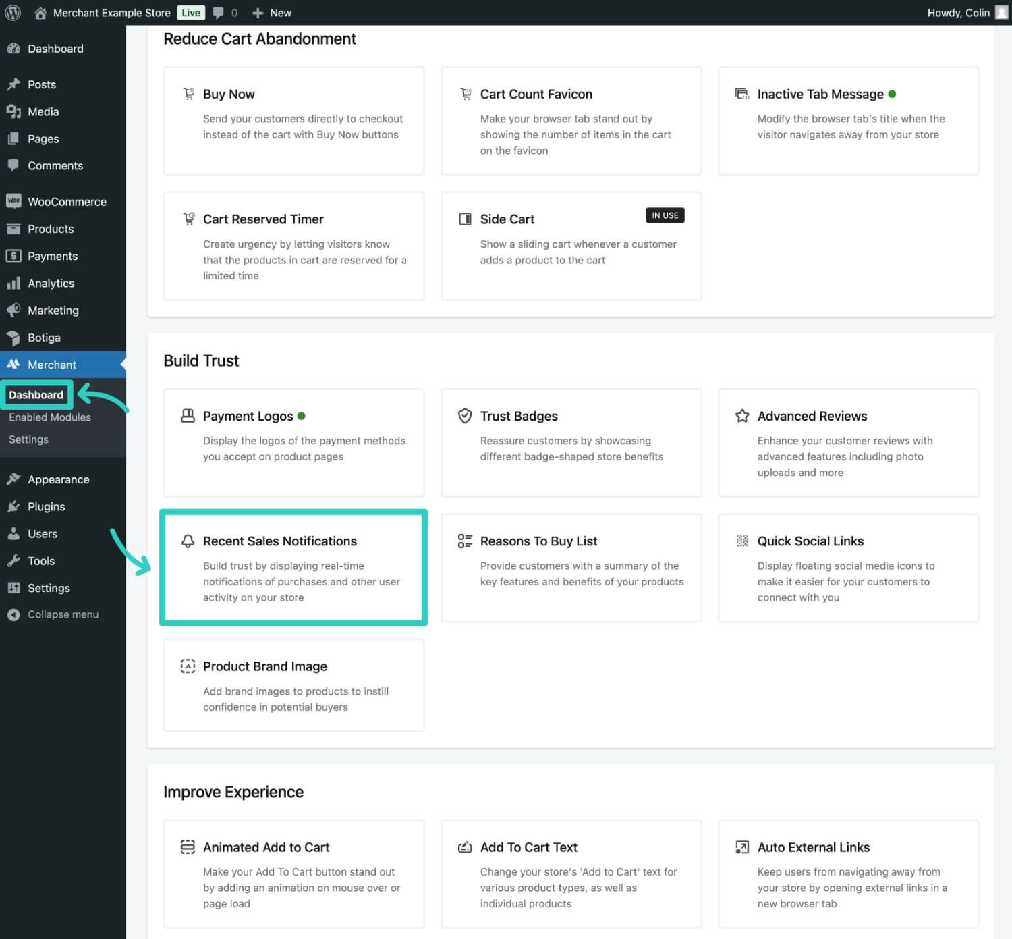Click the Collapse menu arrow icon

pos(13,614)
